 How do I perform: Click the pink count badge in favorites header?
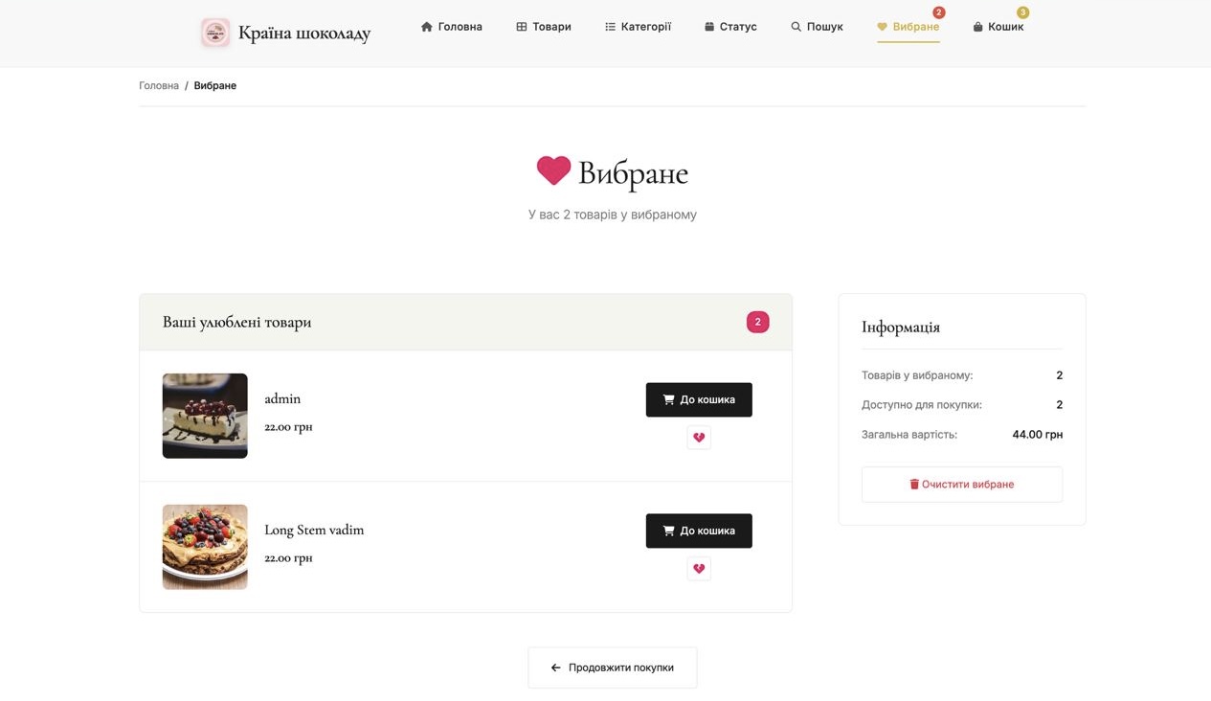[x=757, y=322]
